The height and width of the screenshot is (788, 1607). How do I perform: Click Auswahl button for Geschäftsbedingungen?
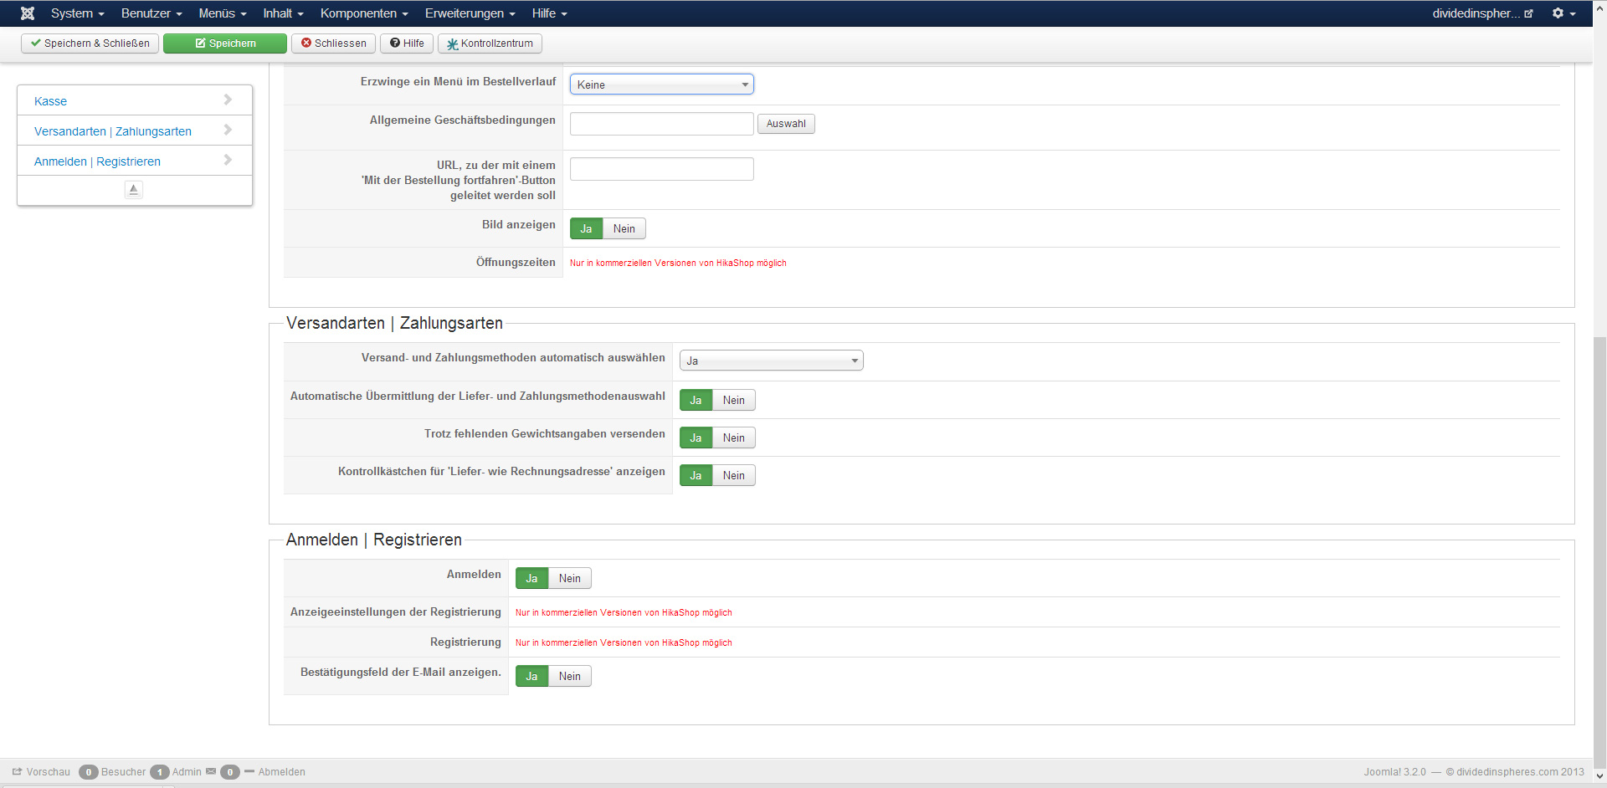[x=786, y=124]
